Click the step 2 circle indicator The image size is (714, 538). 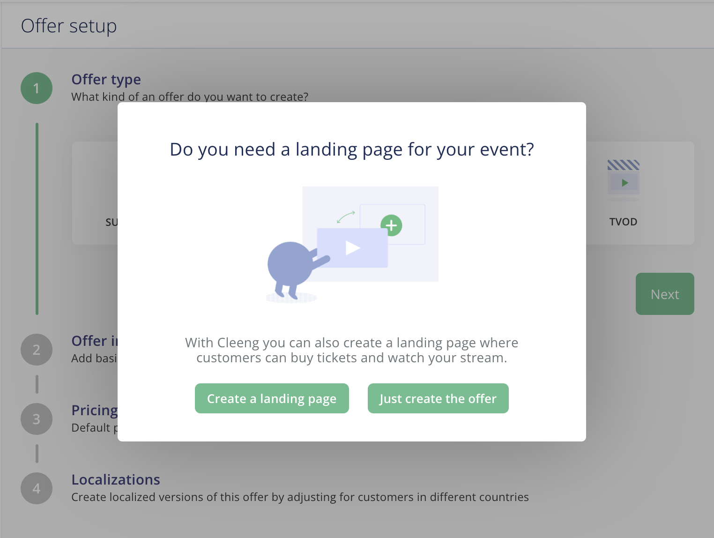[x=37, y=350]
